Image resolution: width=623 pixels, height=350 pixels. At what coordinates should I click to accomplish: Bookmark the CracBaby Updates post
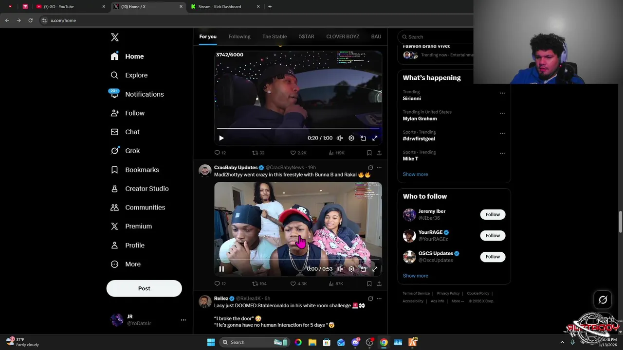pyautogui.click(x=369, y=283)
